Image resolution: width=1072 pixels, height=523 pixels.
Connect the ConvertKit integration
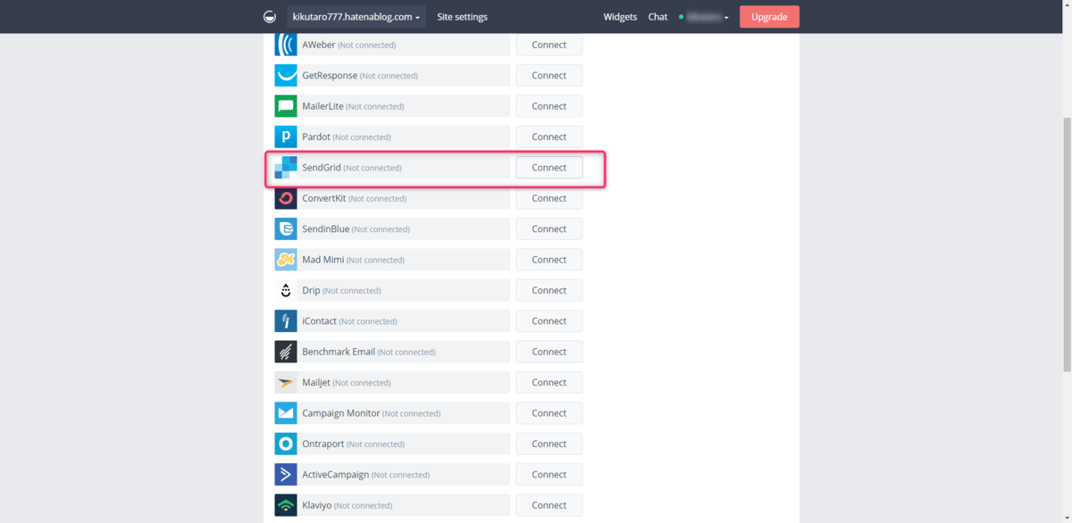tap(549, 198)
